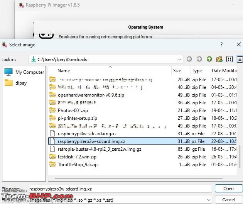Viewport: 243px width, 204px height.
Task: Sort files by the Name column header
Action: [64, 71]
